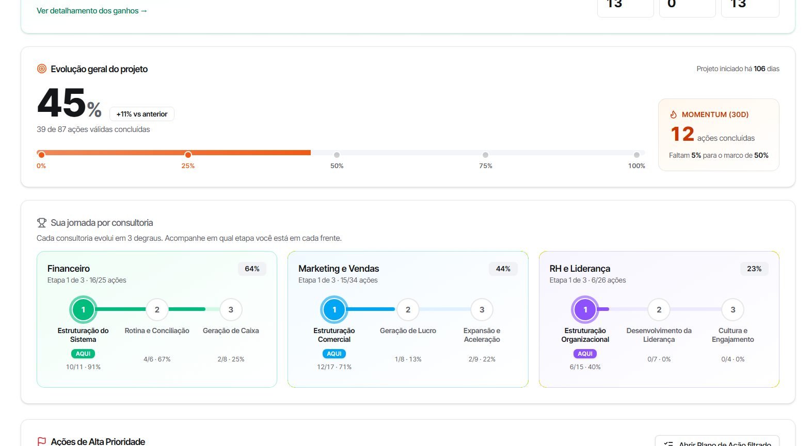812x446 pixels.
Task: Select step 3 circle in Marketing e Vendas
Action: (482, 310)
